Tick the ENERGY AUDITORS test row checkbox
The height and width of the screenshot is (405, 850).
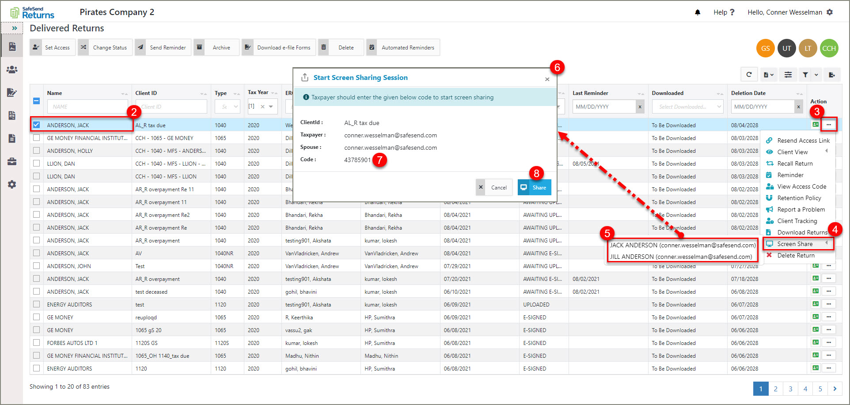[x=37, y=304]
